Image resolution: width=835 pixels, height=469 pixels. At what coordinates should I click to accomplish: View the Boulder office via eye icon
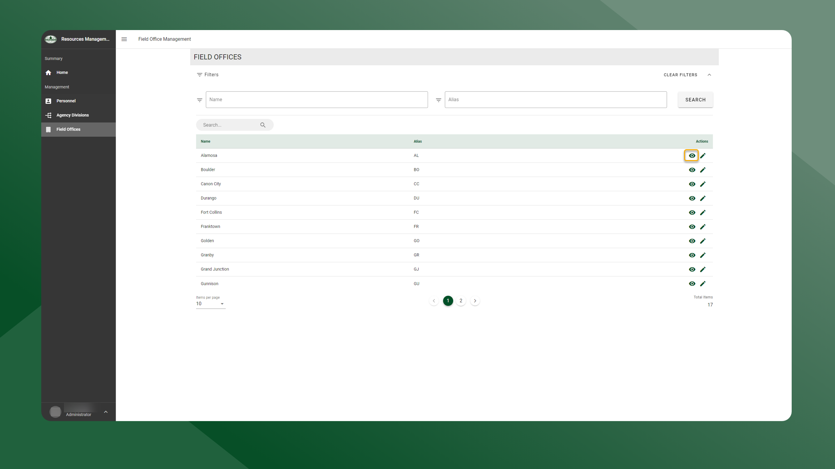click(x=692, y=170)
